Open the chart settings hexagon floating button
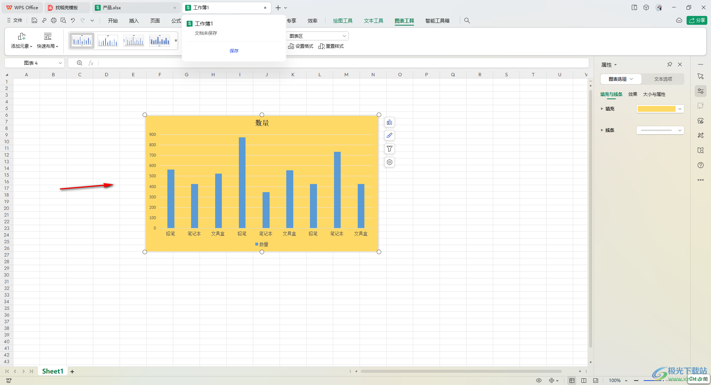 click(390, 162)
